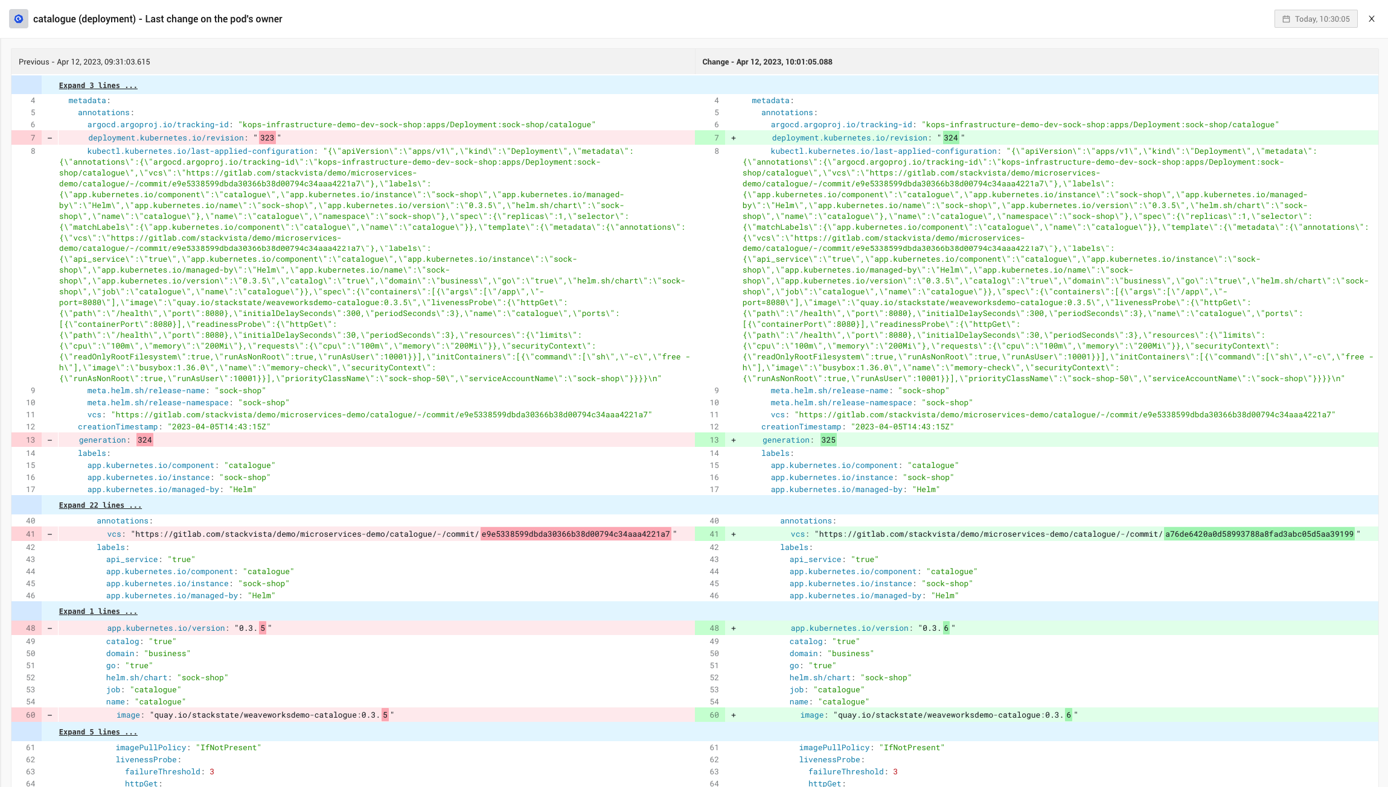This screenshot has height=787, width=1388.
Task: Select the Change Apr 12 version header
Action: pos(767,62)
